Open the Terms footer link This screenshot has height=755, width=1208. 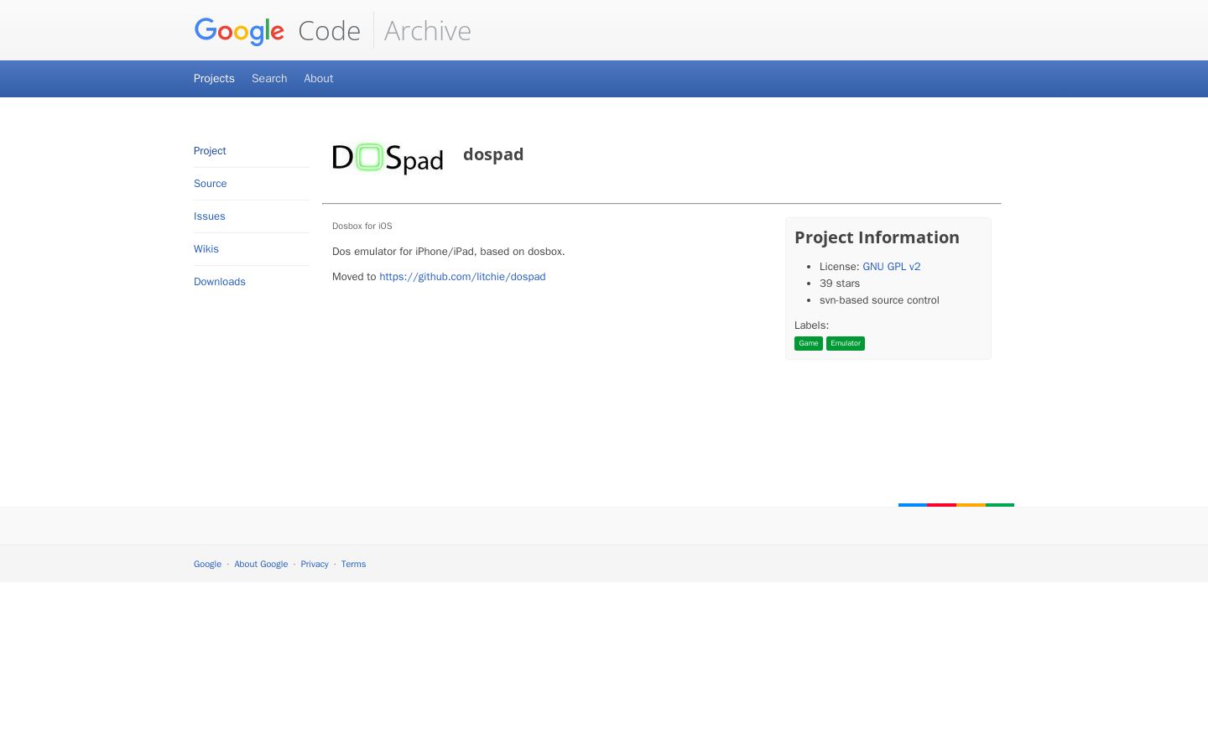pos(353,565)
